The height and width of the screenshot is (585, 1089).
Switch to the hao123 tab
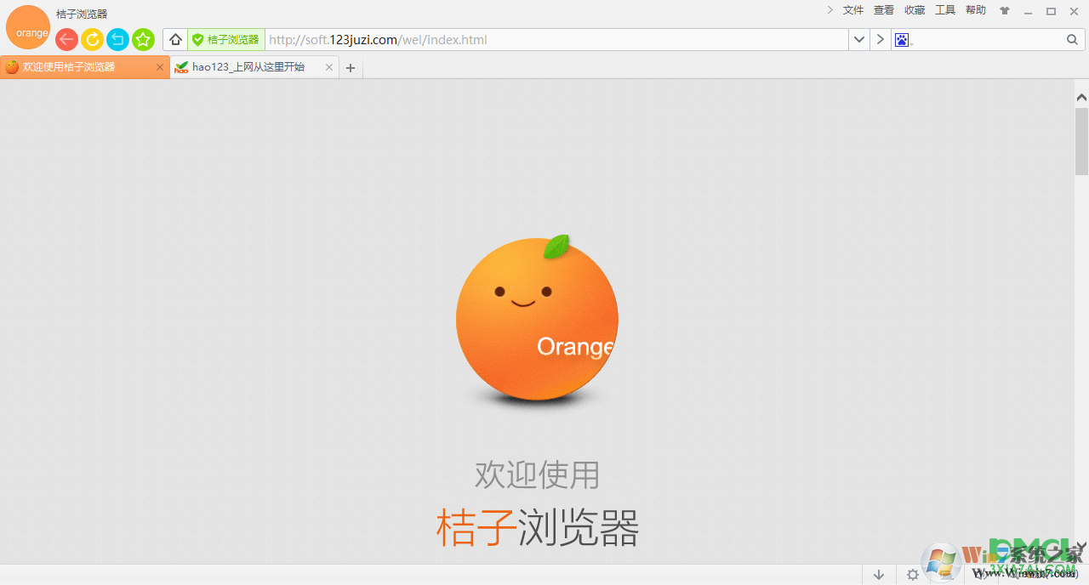click(x=247, y=66)
